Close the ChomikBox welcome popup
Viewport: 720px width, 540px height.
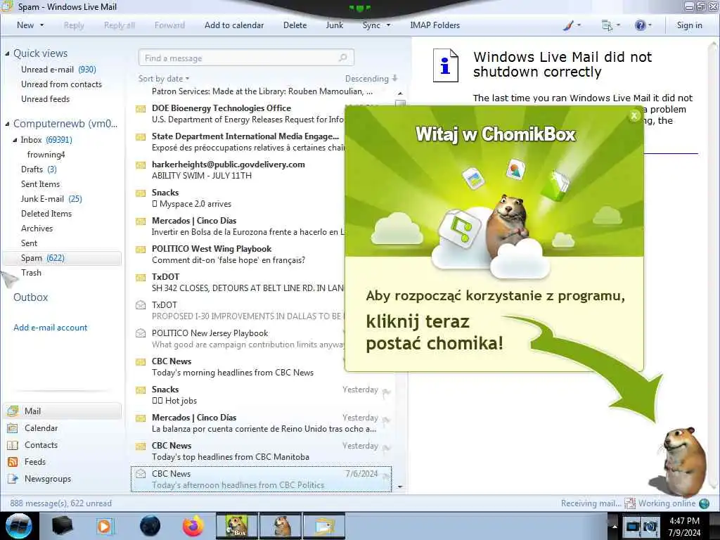[x=634, y=116]
